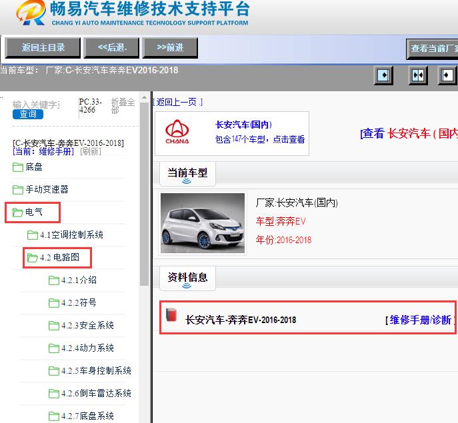Click 查看当前厂家 button
The image size is (458, 423).
click(432, 49)
